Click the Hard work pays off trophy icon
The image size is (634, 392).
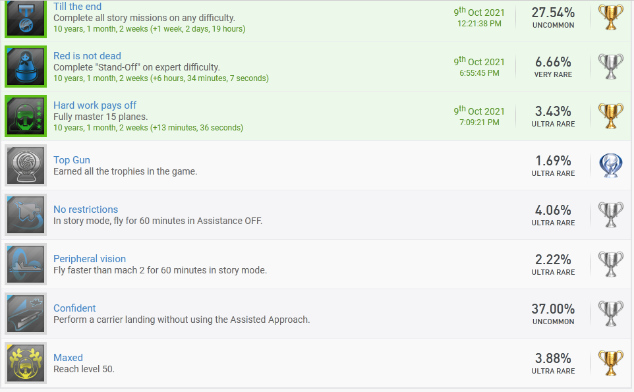tap(26, 116)
